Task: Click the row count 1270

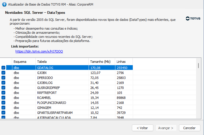Action: point(120,88)
